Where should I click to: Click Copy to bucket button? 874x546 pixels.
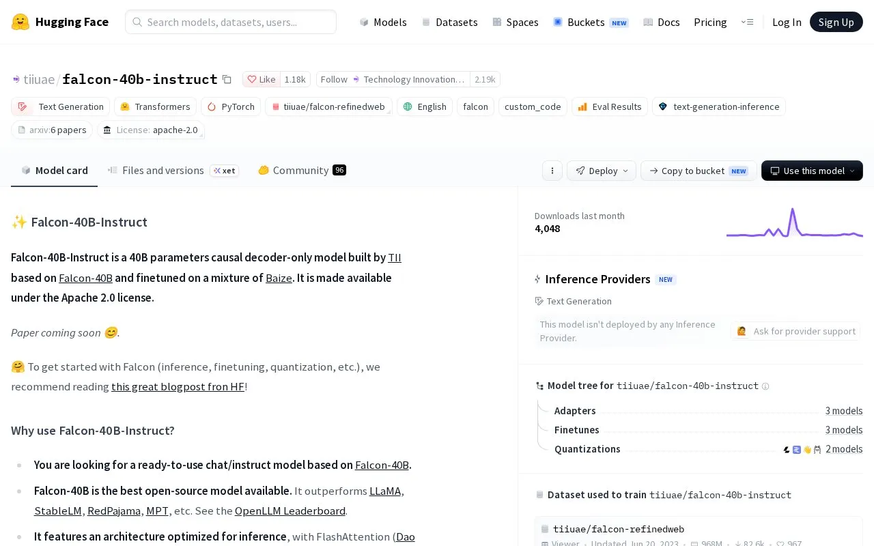(x=699, y=171)
